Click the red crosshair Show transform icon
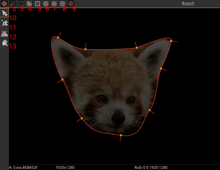The width and height of the screenshot is (220, 170). 71,4
